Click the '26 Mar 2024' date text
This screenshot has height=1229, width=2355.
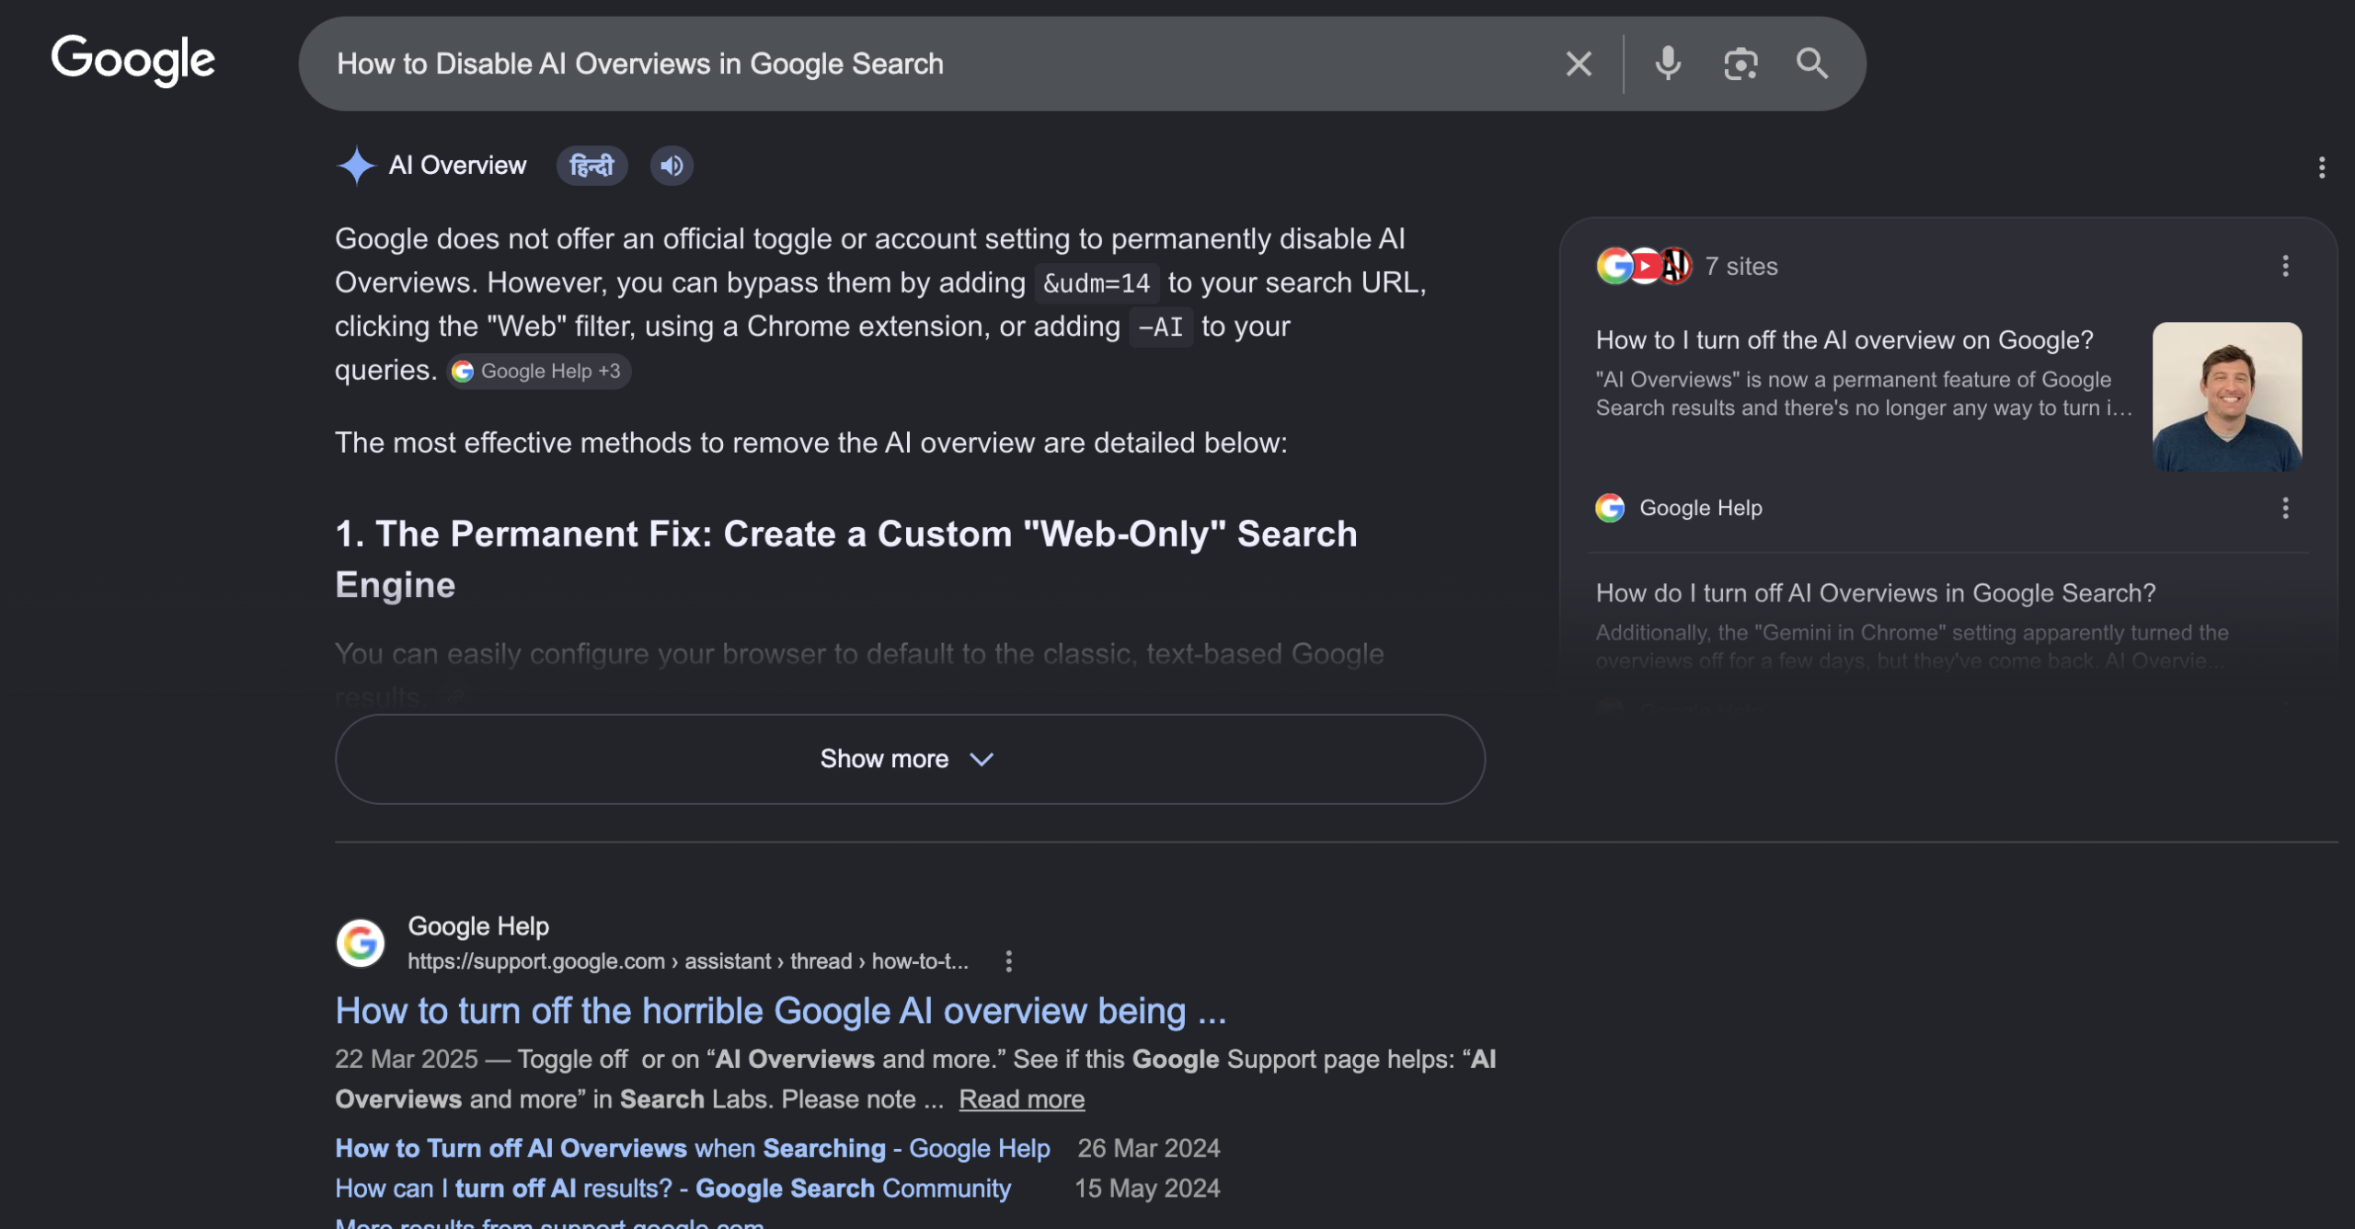pos(1148,1148)
